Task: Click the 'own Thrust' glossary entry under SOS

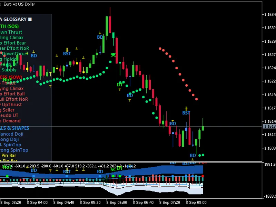Action: click(x=11, y=32)
